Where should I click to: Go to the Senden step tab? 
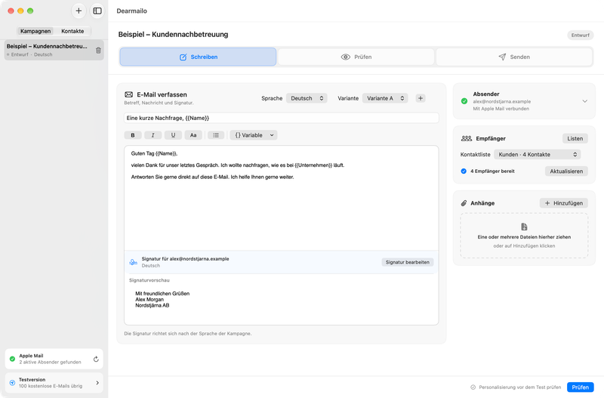click(x=514, y=57)
